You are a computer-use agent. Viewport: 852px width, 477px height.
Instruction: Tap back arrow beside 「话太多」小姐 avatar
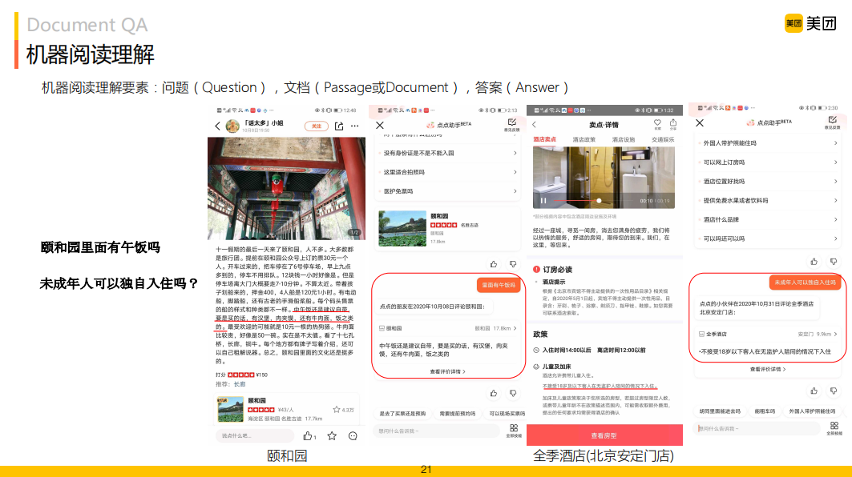(x=218, y=126)
